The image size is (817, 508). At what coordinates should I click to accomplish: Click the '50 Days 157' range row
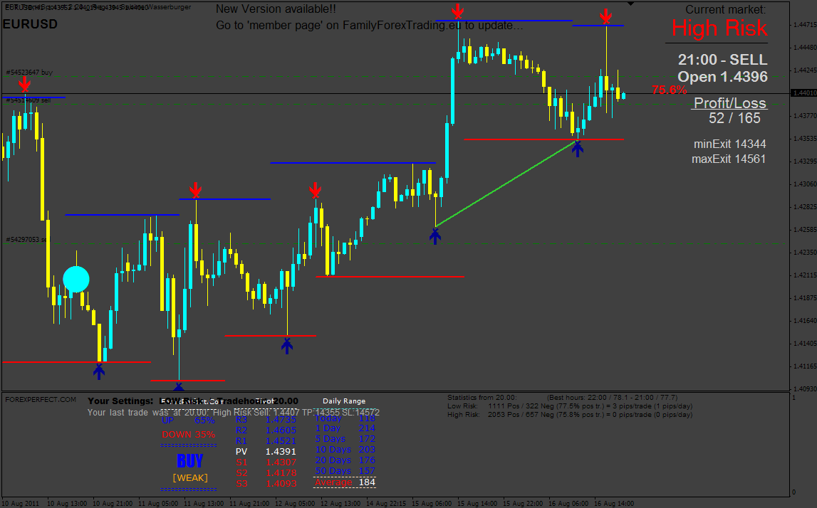point(345,471)
